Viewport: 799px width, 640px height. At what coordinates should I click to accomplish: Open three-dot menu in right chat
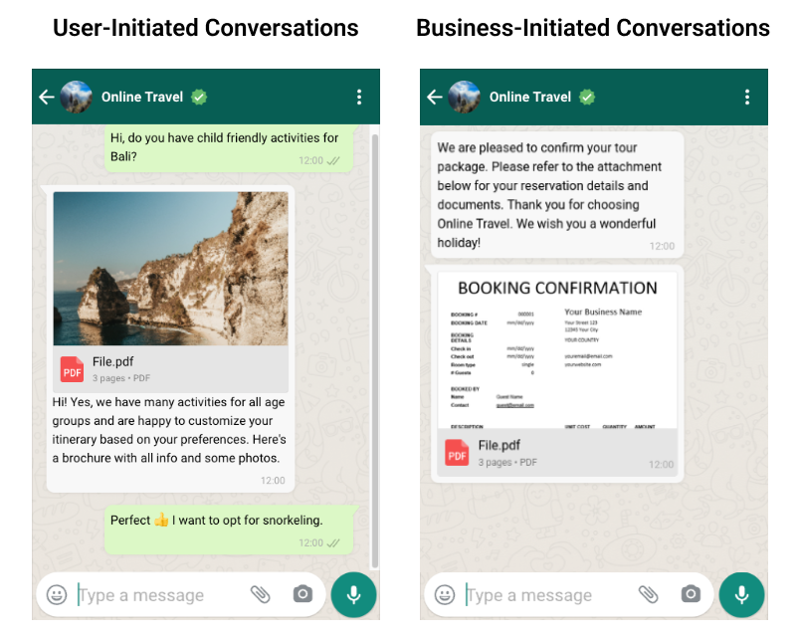747,97
